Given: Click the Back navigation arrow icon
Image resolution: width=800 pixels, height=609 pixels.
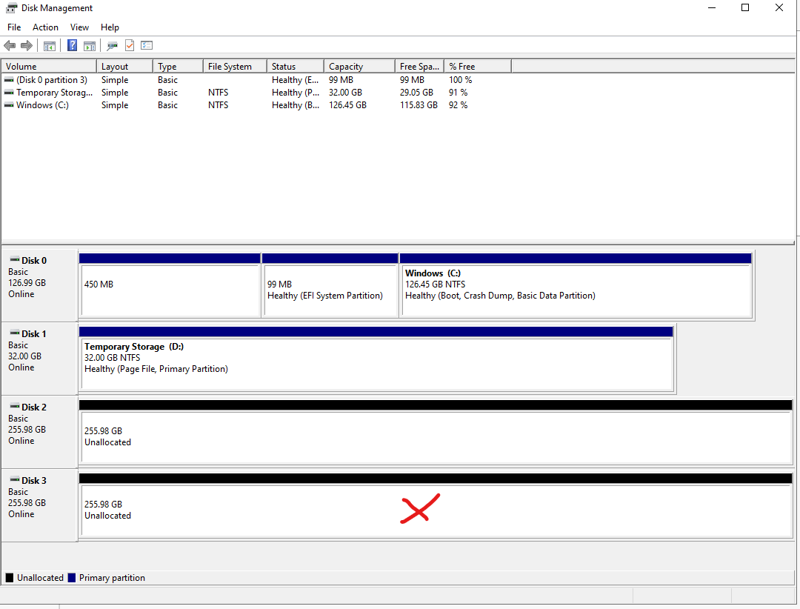Looking at the screenshot, I should pos(9,45).
